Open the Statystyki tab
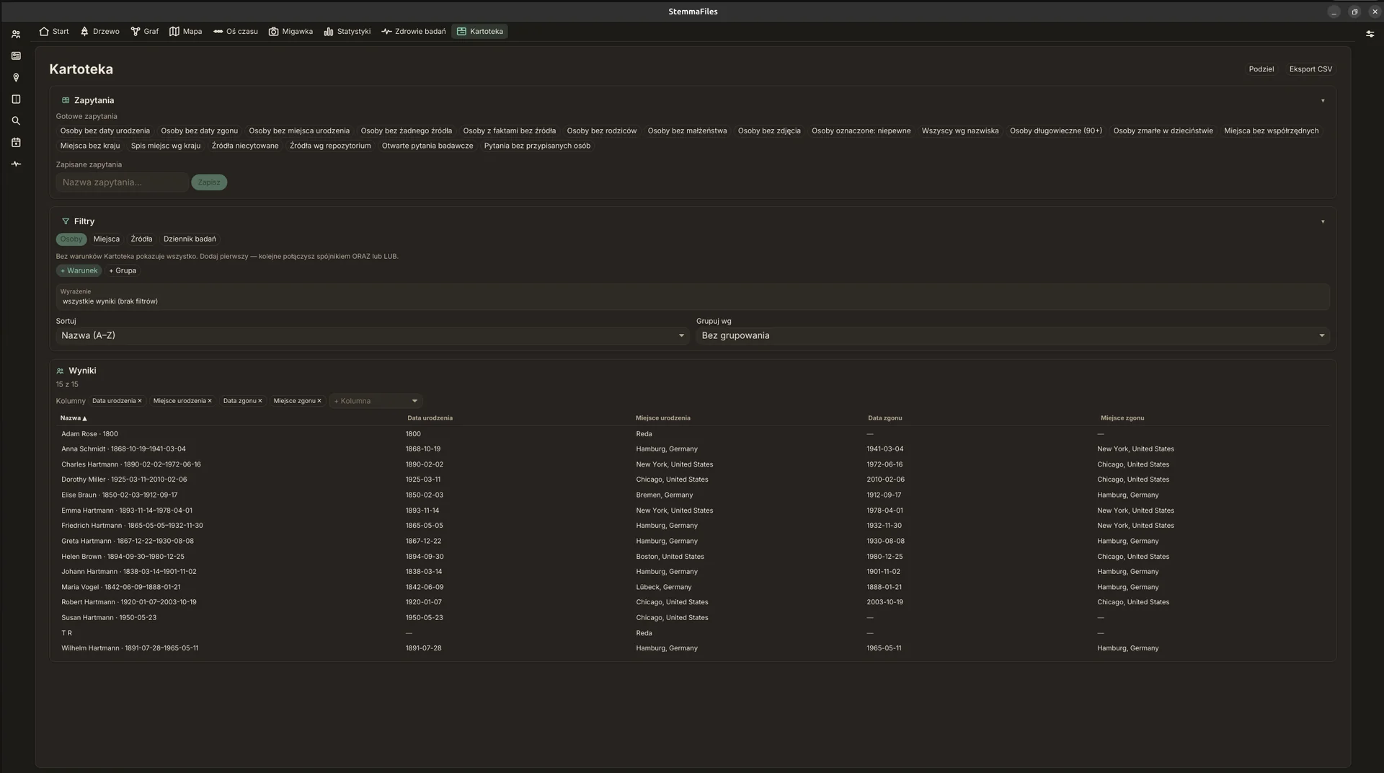Viewport: 1384px width, 773px height. point(347,31)
